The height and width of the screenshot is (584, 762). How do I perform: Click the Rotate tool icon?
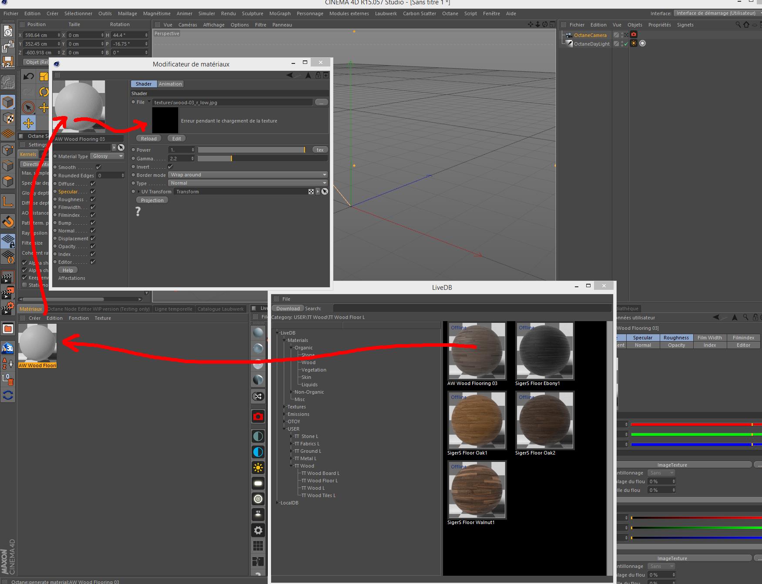point(44,92)
